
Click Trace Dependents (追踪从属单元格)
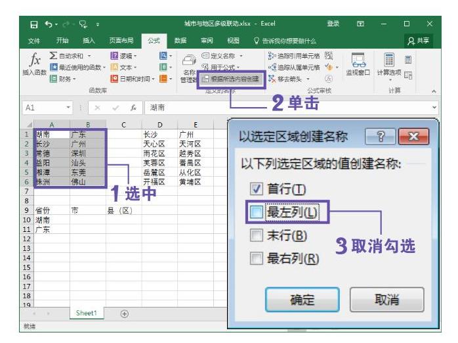click(294, 67)
